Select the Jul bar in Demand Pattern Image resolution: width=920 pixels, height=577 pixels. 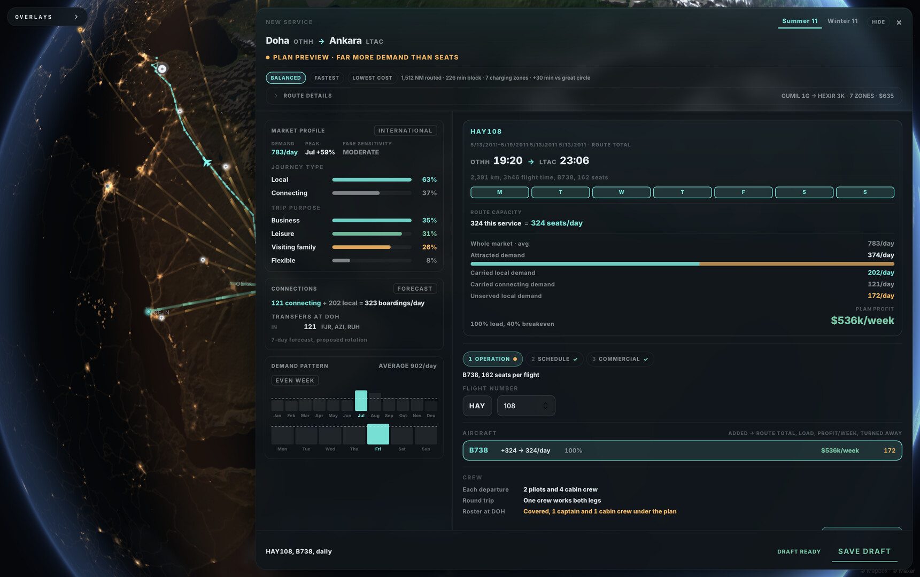click(x=361, y=401)
